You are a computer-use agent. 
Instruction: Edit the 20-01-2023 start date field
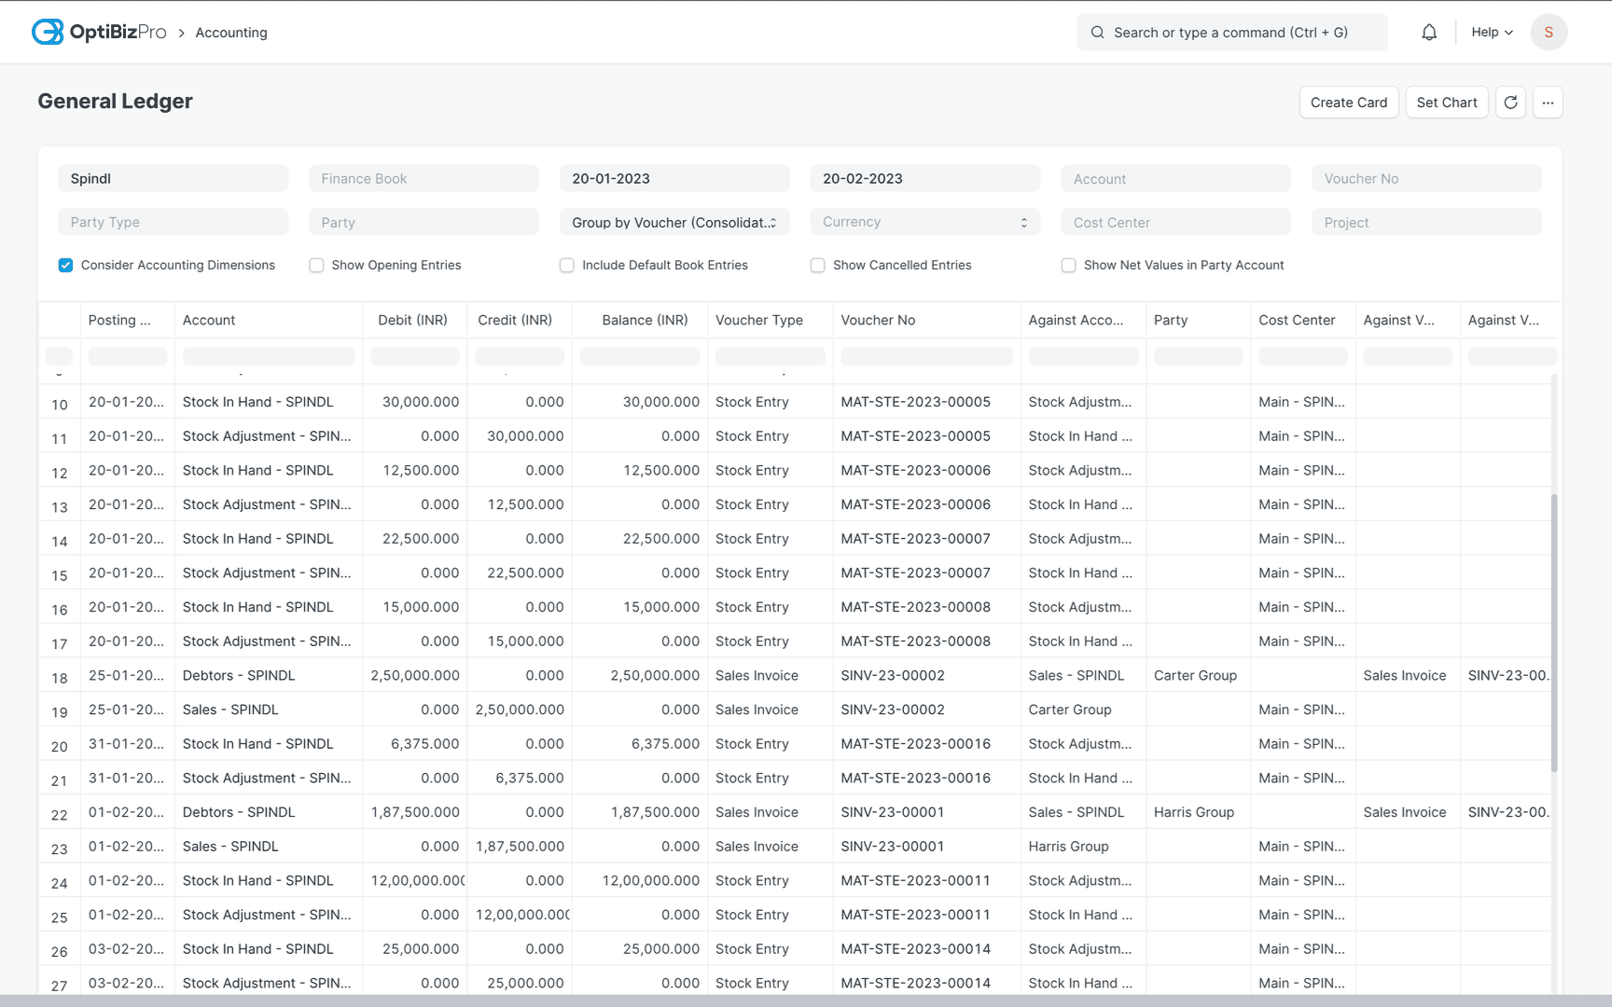[674, 178]
